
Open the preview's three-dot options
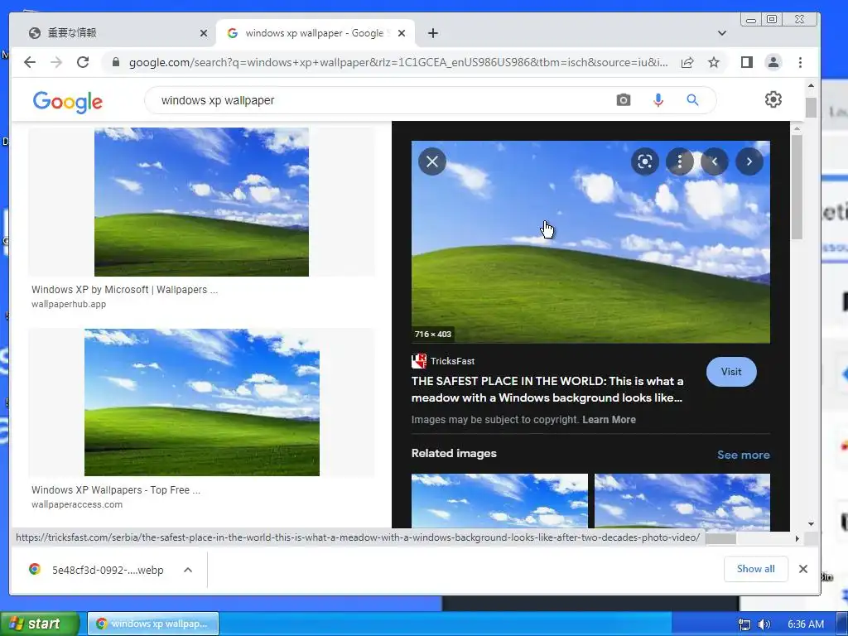point(680,161)
